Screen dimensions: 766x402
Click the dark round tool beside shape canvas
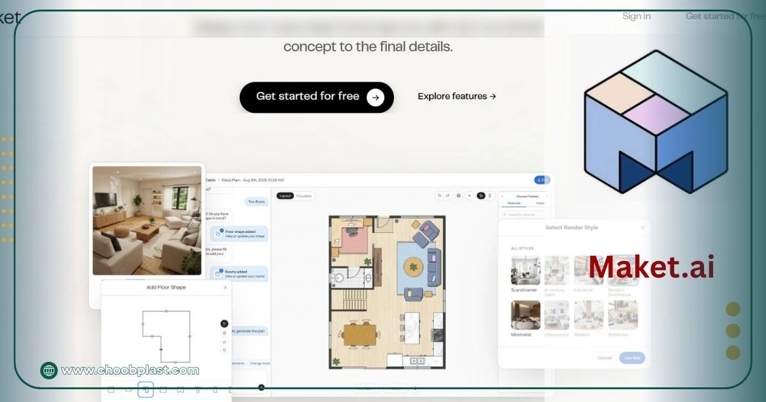(224, 324)
